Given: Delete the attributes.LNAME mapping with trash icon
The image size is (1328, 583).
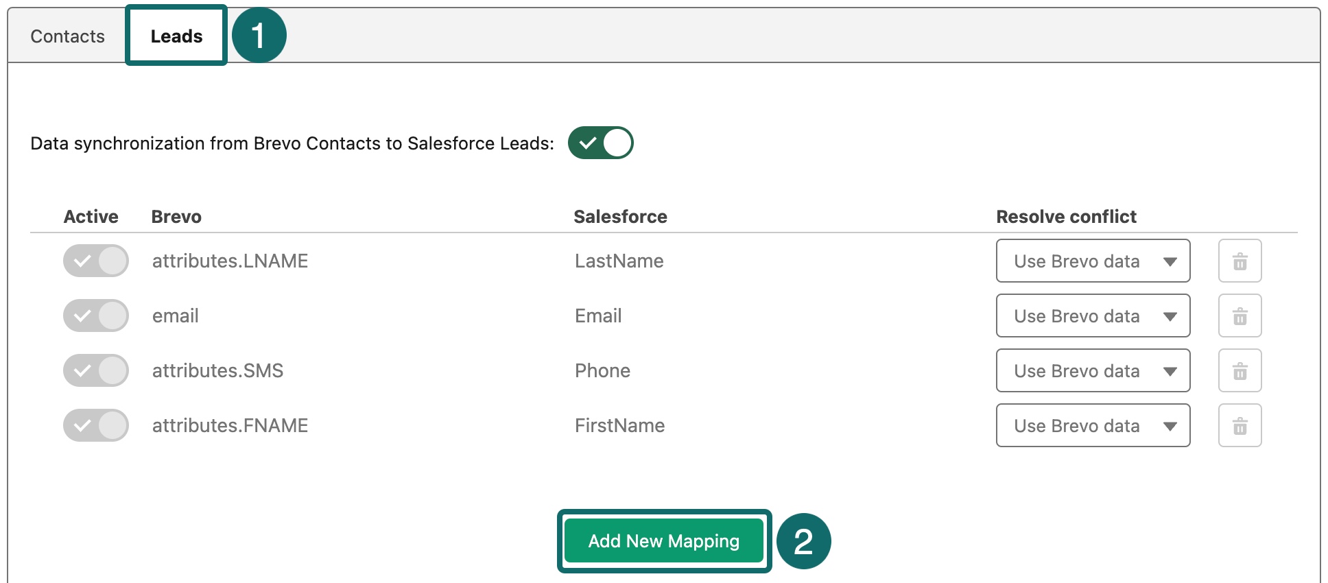Looking at the screenshot, I should [x=1240, y=261].
